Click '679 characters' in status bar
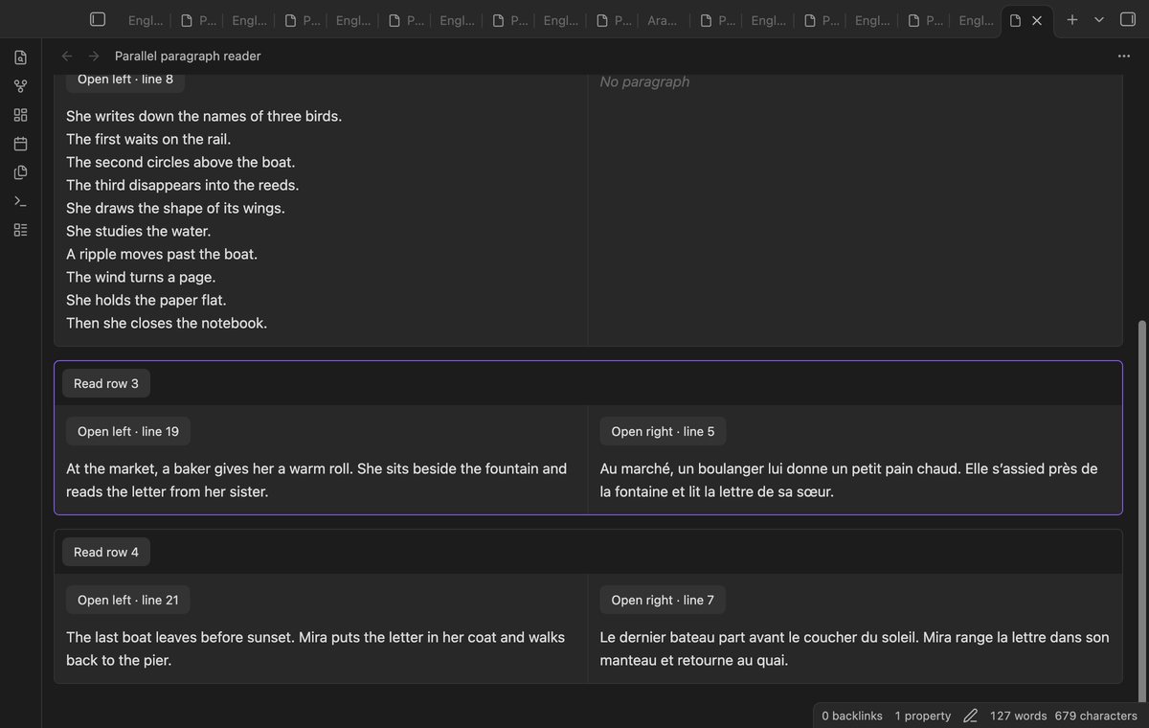The height and width of the screenshot is (728, 1149). pyautogui.click(x=1096, y=716)
